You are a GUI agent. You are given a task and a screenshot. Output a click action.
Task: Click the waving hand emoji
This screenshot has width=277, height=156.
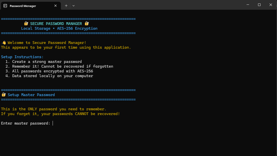pos(4,42)
